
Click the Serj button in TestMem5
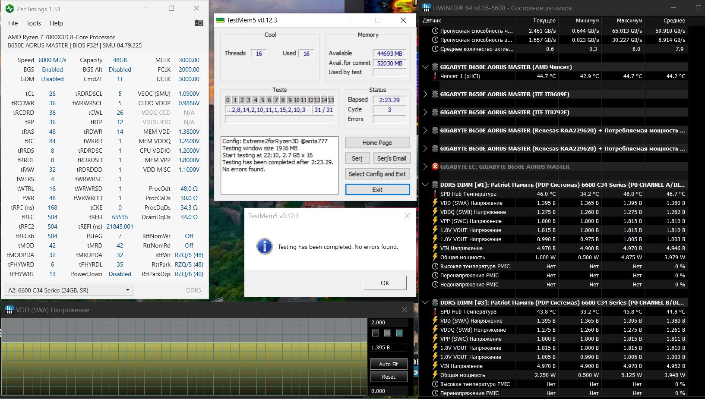pos(357,158)
